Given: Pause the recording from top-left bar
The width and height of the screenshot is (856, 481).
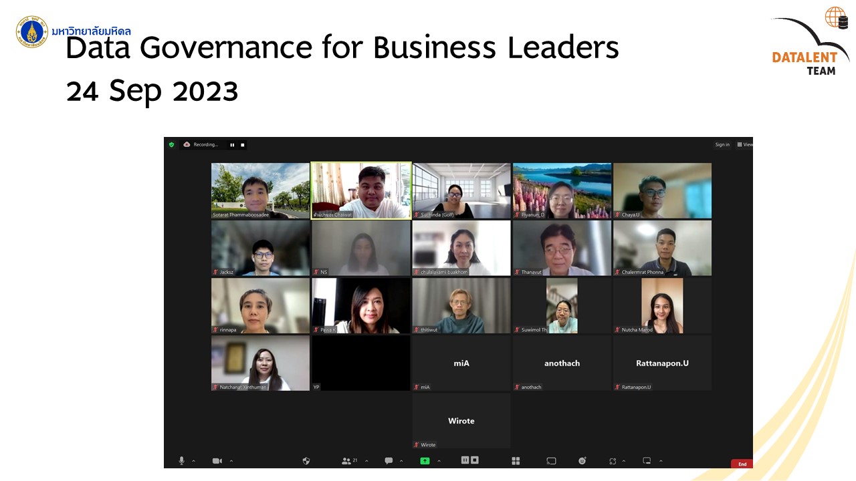Looking at the screenshot, I should click(232, 144).
